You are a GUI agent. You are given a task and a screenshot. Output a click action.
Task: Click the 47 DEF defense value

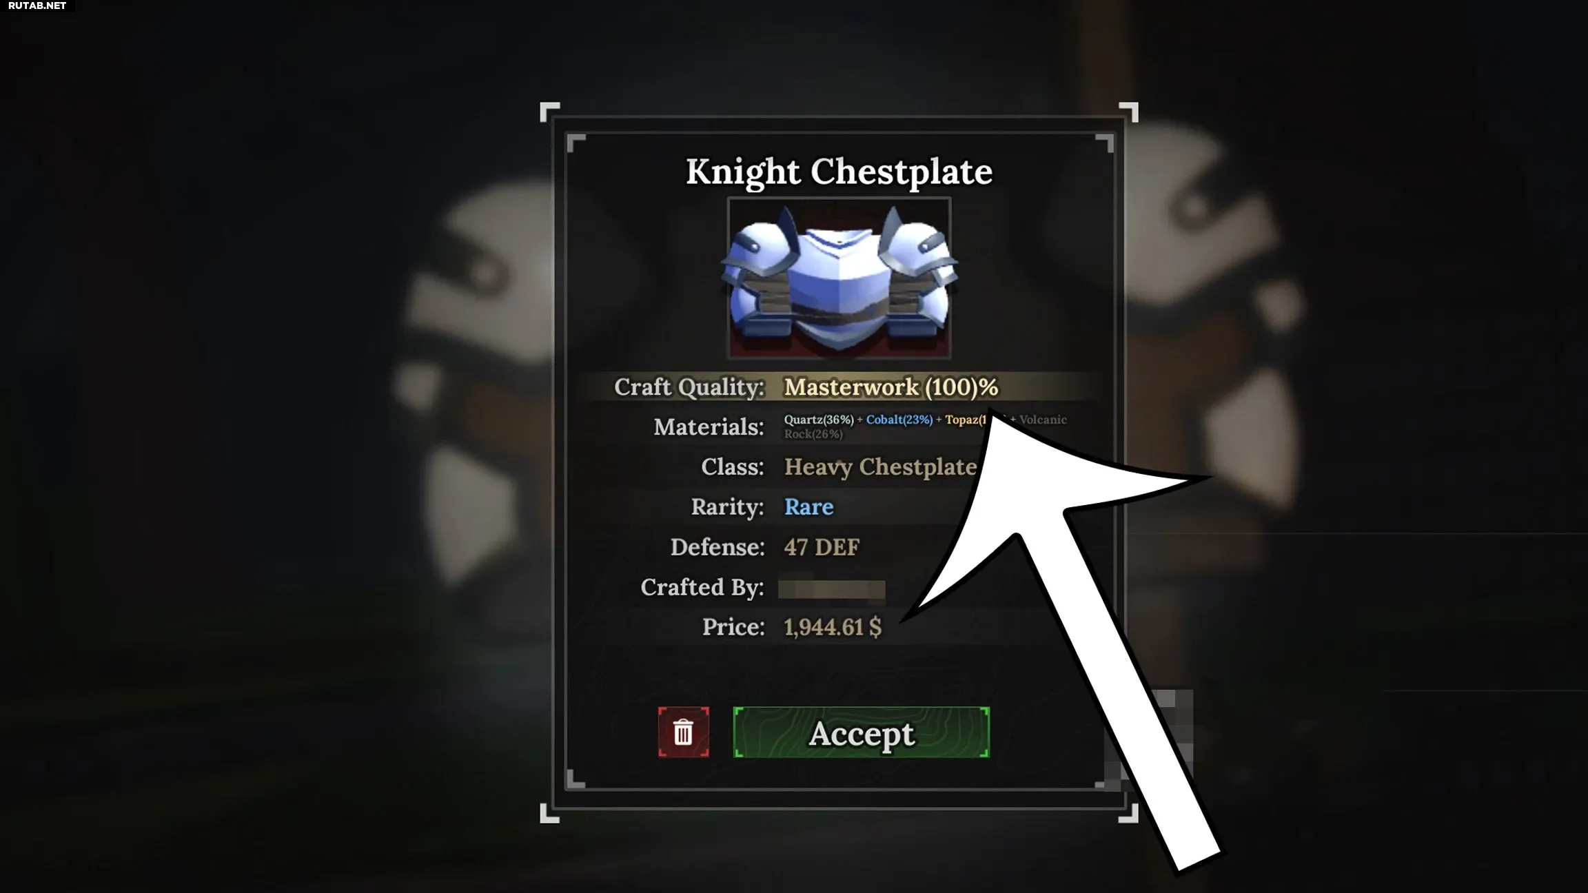pyautogui.click(x=822, y=547)
